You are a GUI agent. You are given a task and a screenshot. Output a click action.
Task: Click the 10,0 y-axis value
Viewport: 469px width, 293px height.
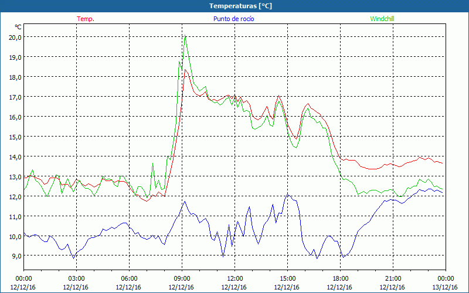pyautogui.click(x=15, y=237)
